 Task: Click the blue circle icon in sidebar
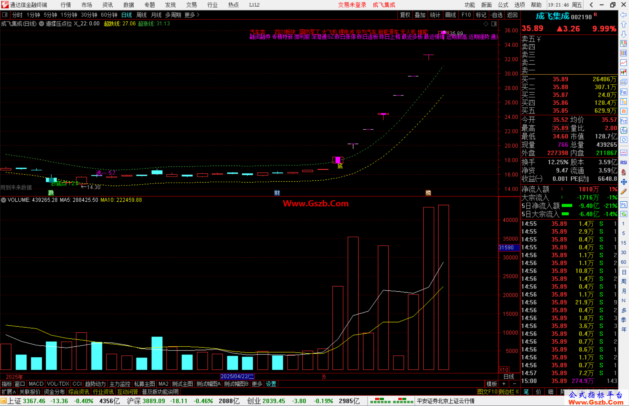coord(623,140)
